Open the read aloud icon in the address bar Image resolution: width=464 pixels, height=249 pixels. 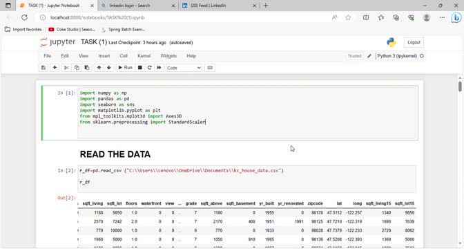[334, 17]
